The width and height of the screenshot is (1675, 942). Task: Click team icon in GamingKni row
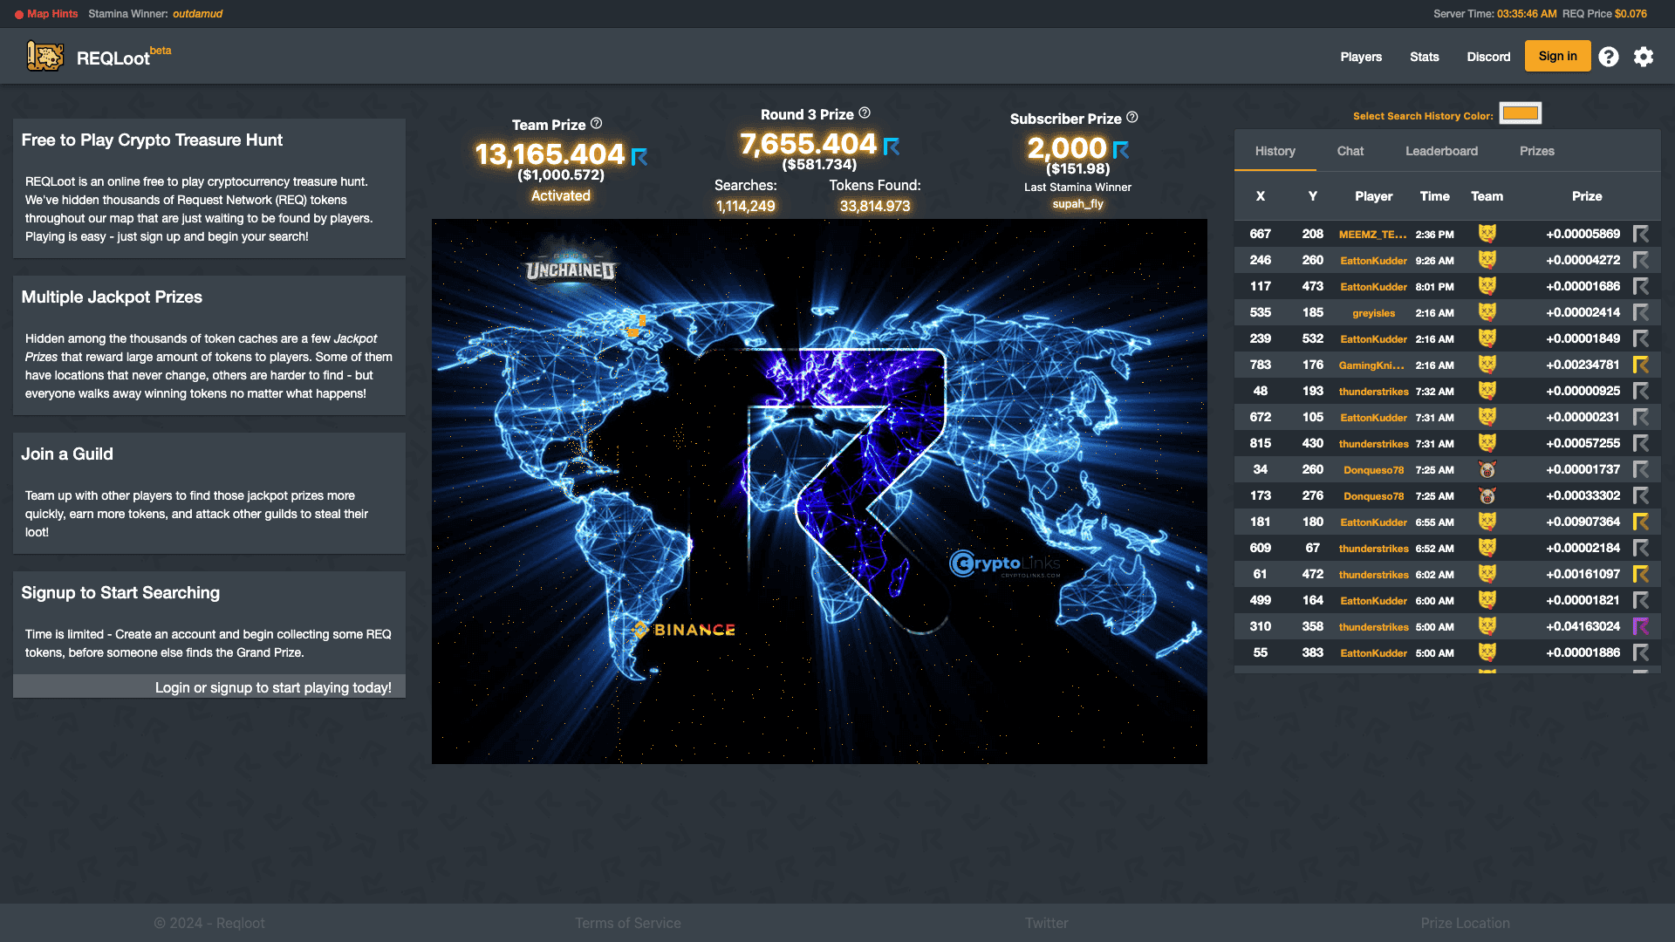pos(1487,365)
